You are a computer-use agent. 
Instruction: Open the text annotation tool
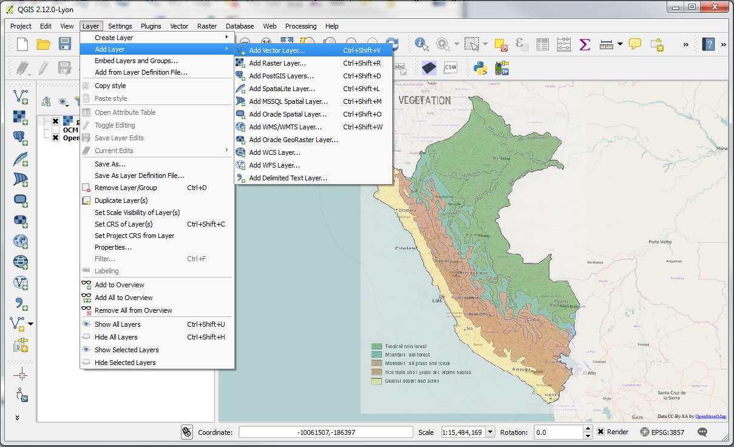tap(635, 44)
